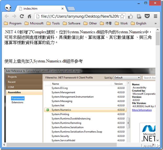Screen dimensions: 163x150
Task: Click the horizontal scrollbar thumb
Action: click(62, 145)
